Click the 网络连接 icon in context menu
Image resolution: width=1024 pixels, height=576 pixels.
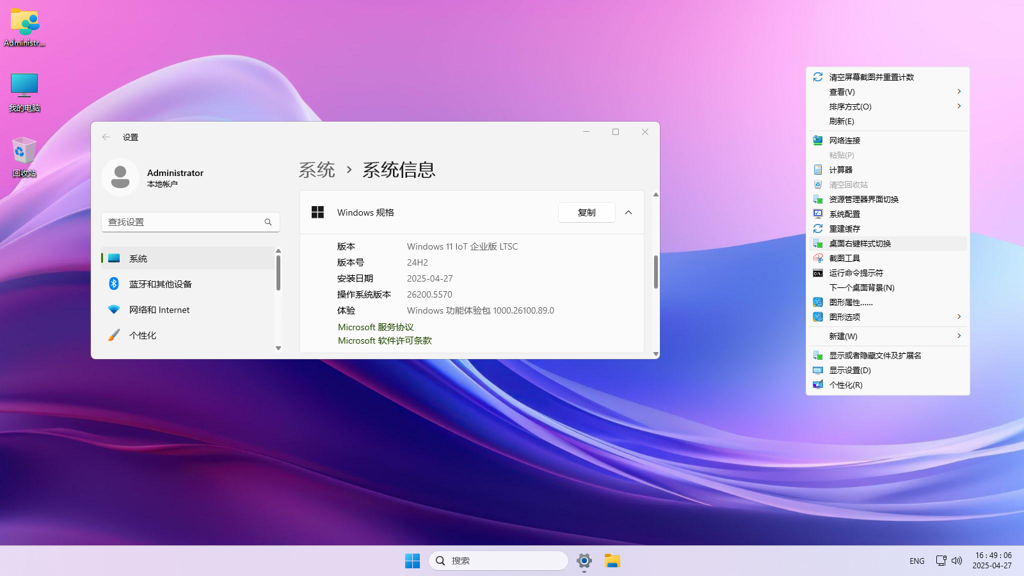[x=818, y=140]
